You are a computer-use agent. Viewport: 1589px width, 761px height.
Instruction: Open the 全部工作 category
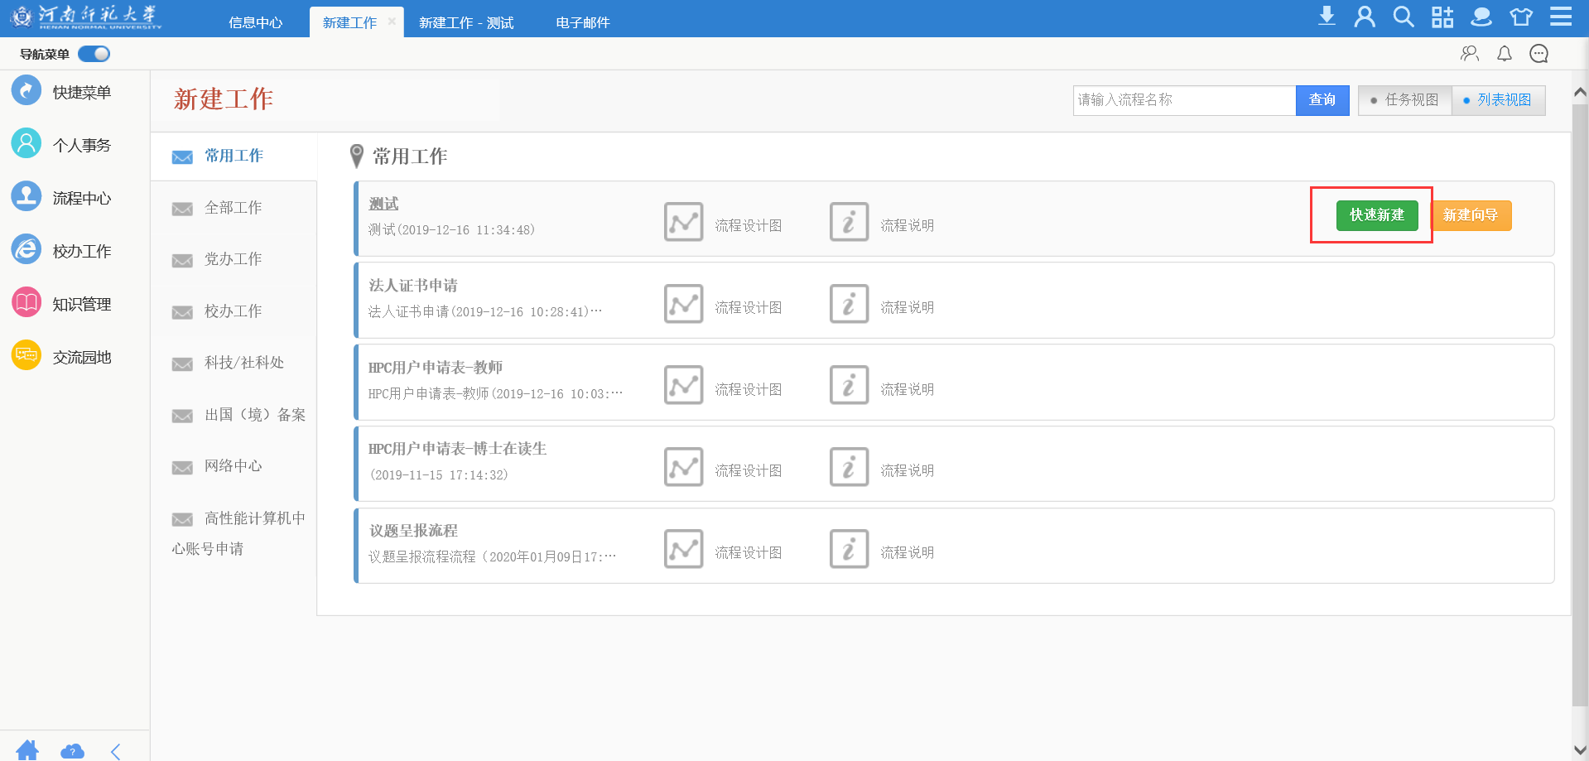[x=233, y=208]
